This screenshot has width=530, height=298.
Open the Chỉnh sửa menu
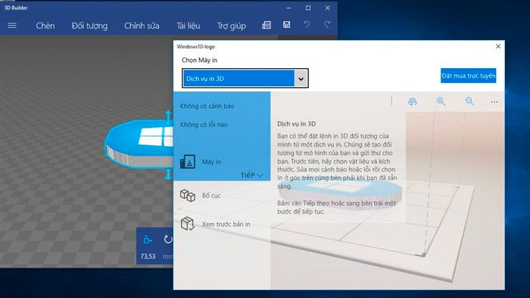coord(142,26)
